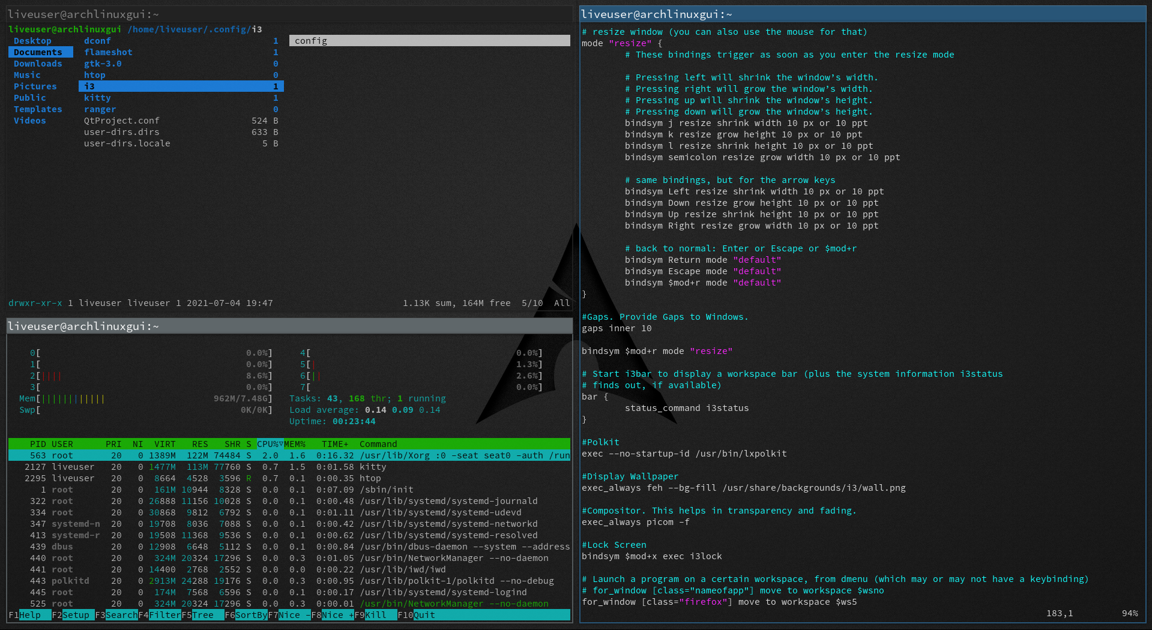
Task: Select the Public folder in ranger
Action: tap(29, 98)
